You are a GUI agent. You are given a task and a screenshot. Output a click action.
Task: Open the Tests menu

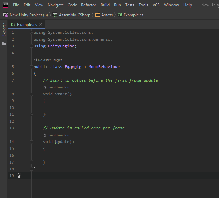click(130, 5)
